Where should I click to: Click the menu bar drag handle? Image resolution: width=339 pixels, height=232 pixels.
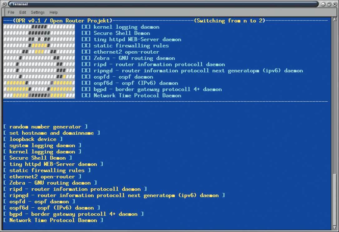(3, 12)
